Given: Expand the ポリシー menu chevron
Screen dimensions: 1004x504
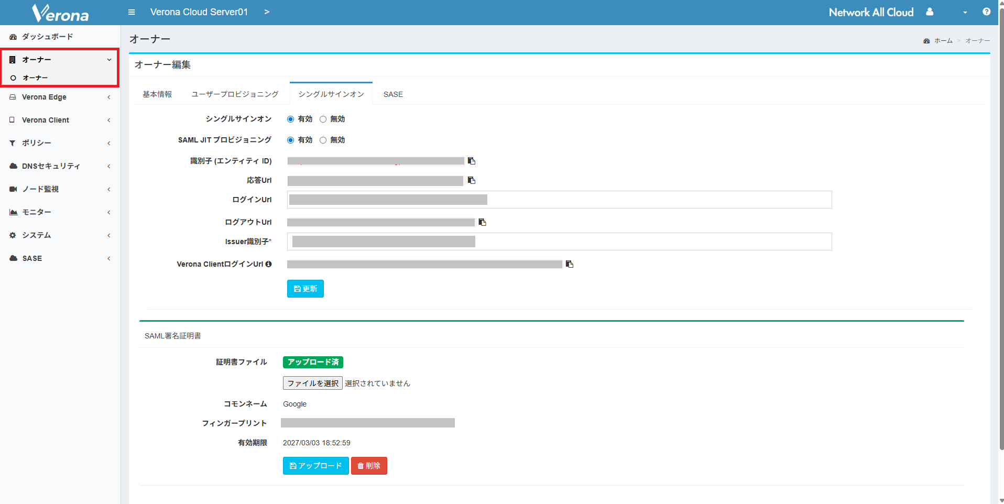Looking at the screenshot, I should pos(109,143).
